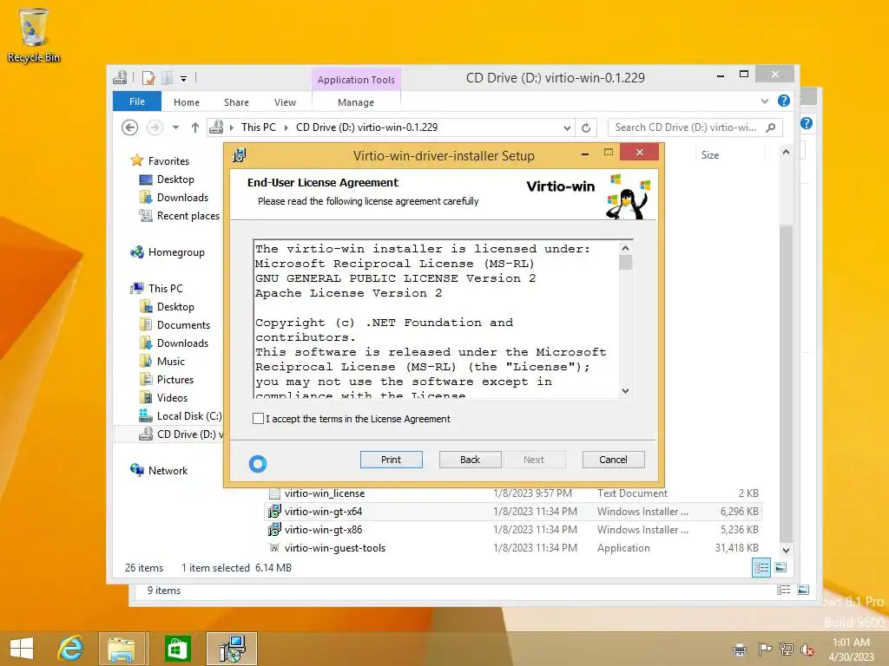
Task: Select the virtio-win-gt-x64 installer file
Action: pos(512,512)
